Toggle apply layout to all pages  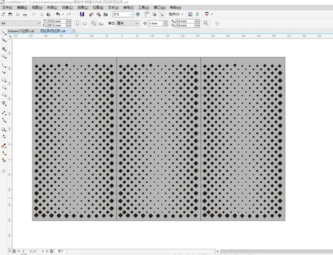coord(94,23)
